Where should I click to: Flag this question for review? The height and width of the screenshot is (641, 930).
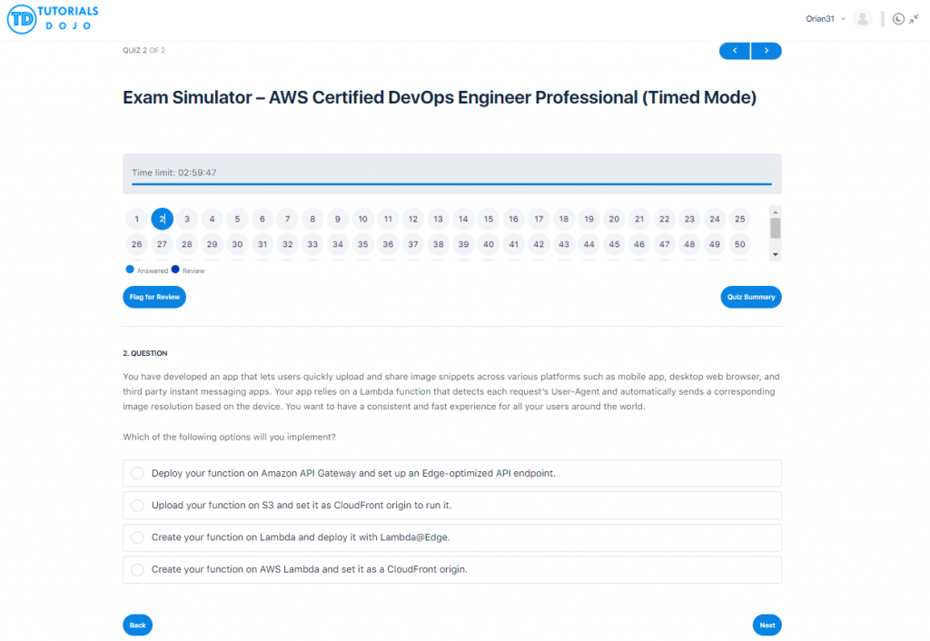coord(153,297)
